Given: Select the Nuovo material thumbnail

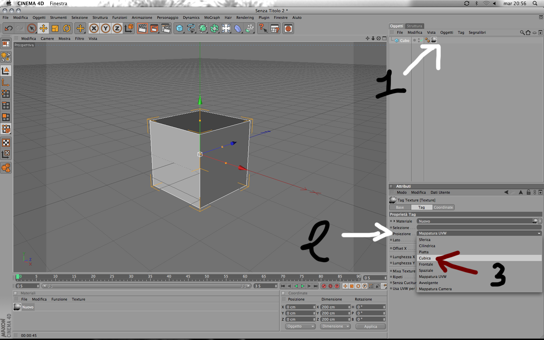Looking at the screenshot, I should [17, 307].
